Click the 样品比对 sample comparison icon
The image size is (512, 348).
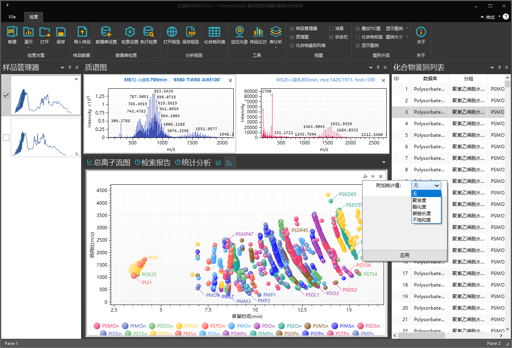258,31
